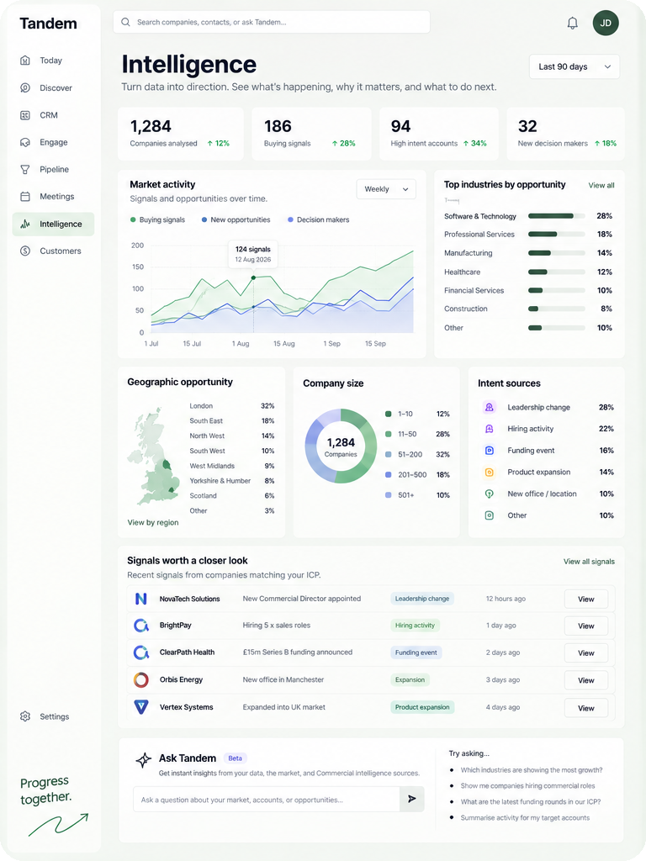Click the View all signals link
Screen dimensions: 646x861
tap(589, 561)
